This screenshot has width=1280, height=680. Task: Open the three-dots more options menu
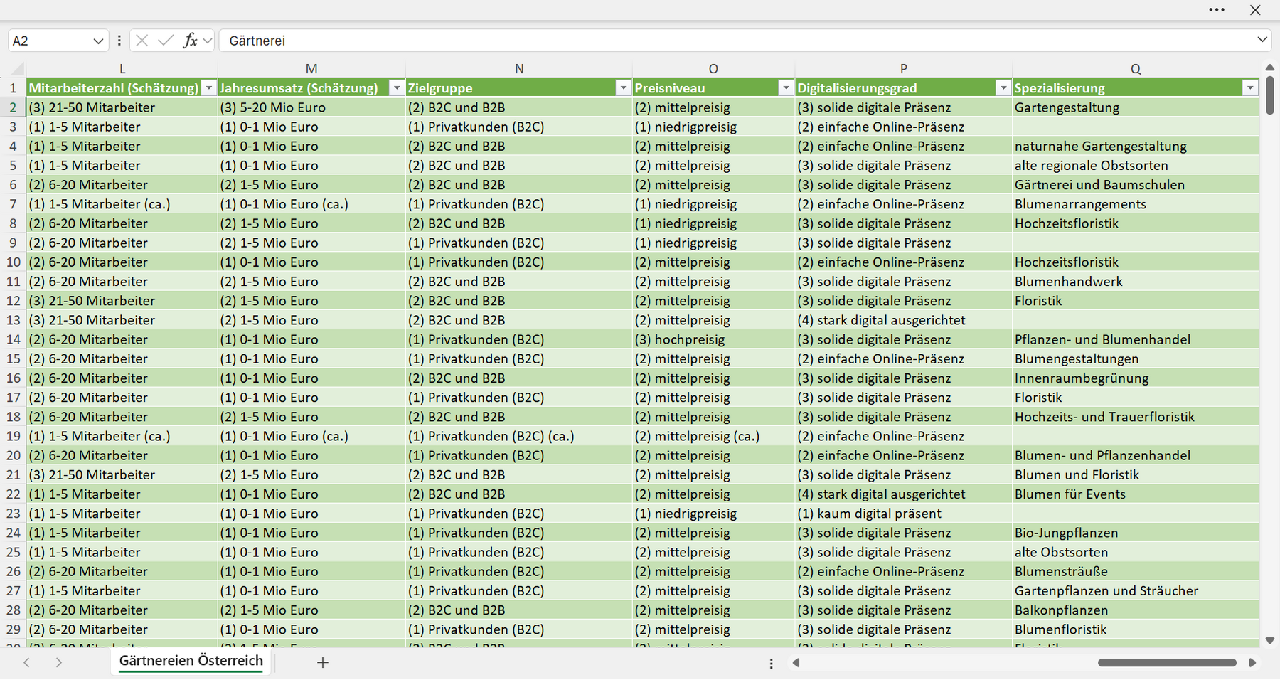[1217, 10]
